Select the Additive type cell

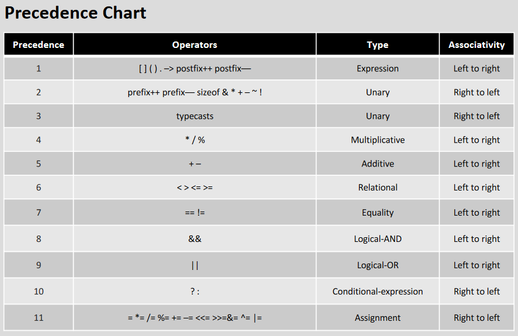pos(378,164)
